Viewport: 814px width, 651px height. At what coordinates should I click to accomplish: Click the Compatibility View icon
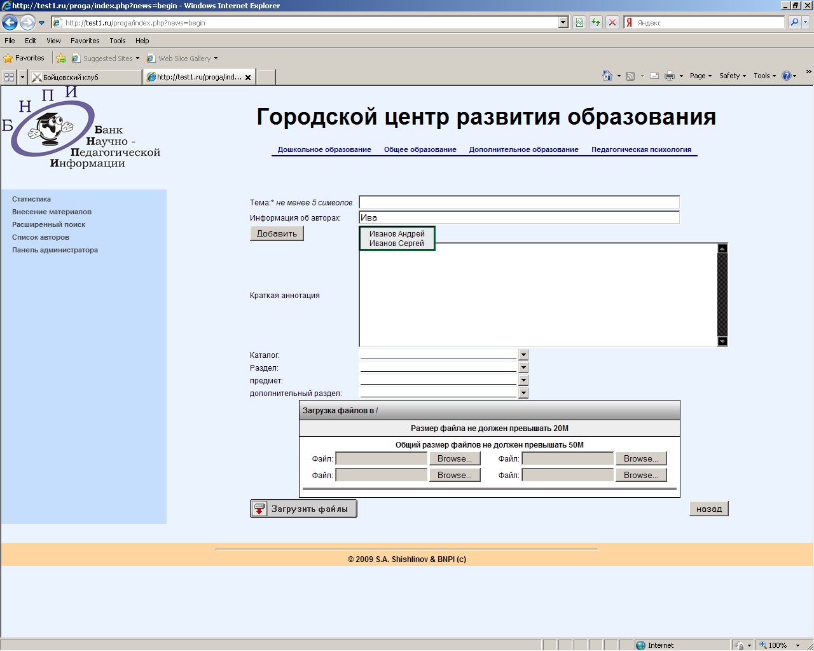tap(579, 23)
